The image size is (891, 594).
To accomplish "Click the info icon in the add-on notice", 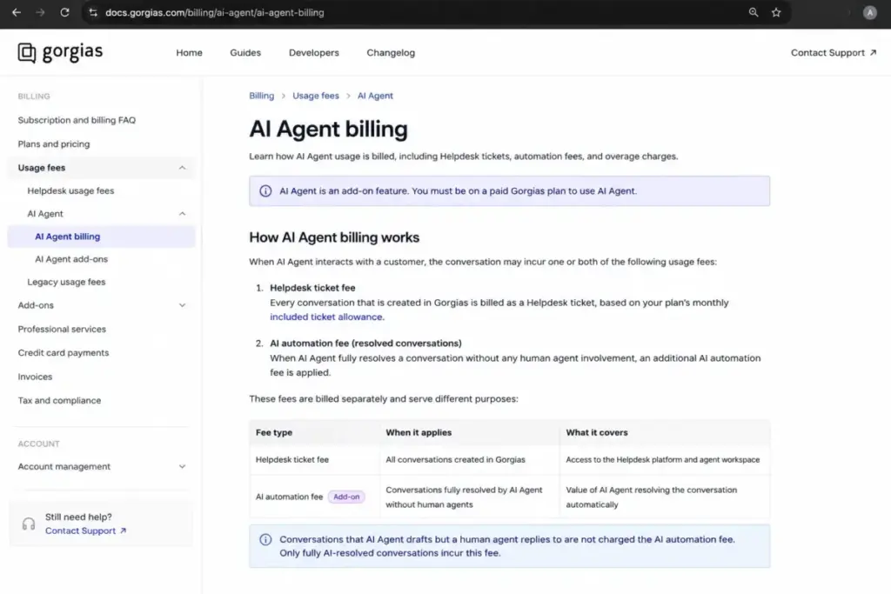I will [265, 190].
